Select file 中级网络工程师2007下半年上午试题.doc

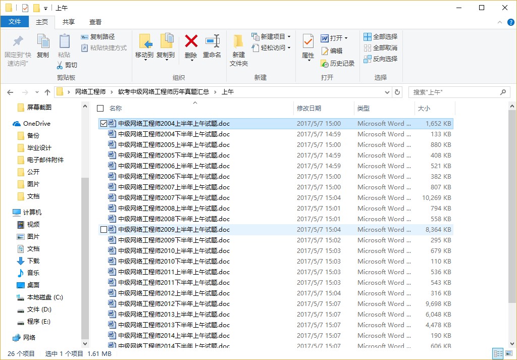[276, 198]
